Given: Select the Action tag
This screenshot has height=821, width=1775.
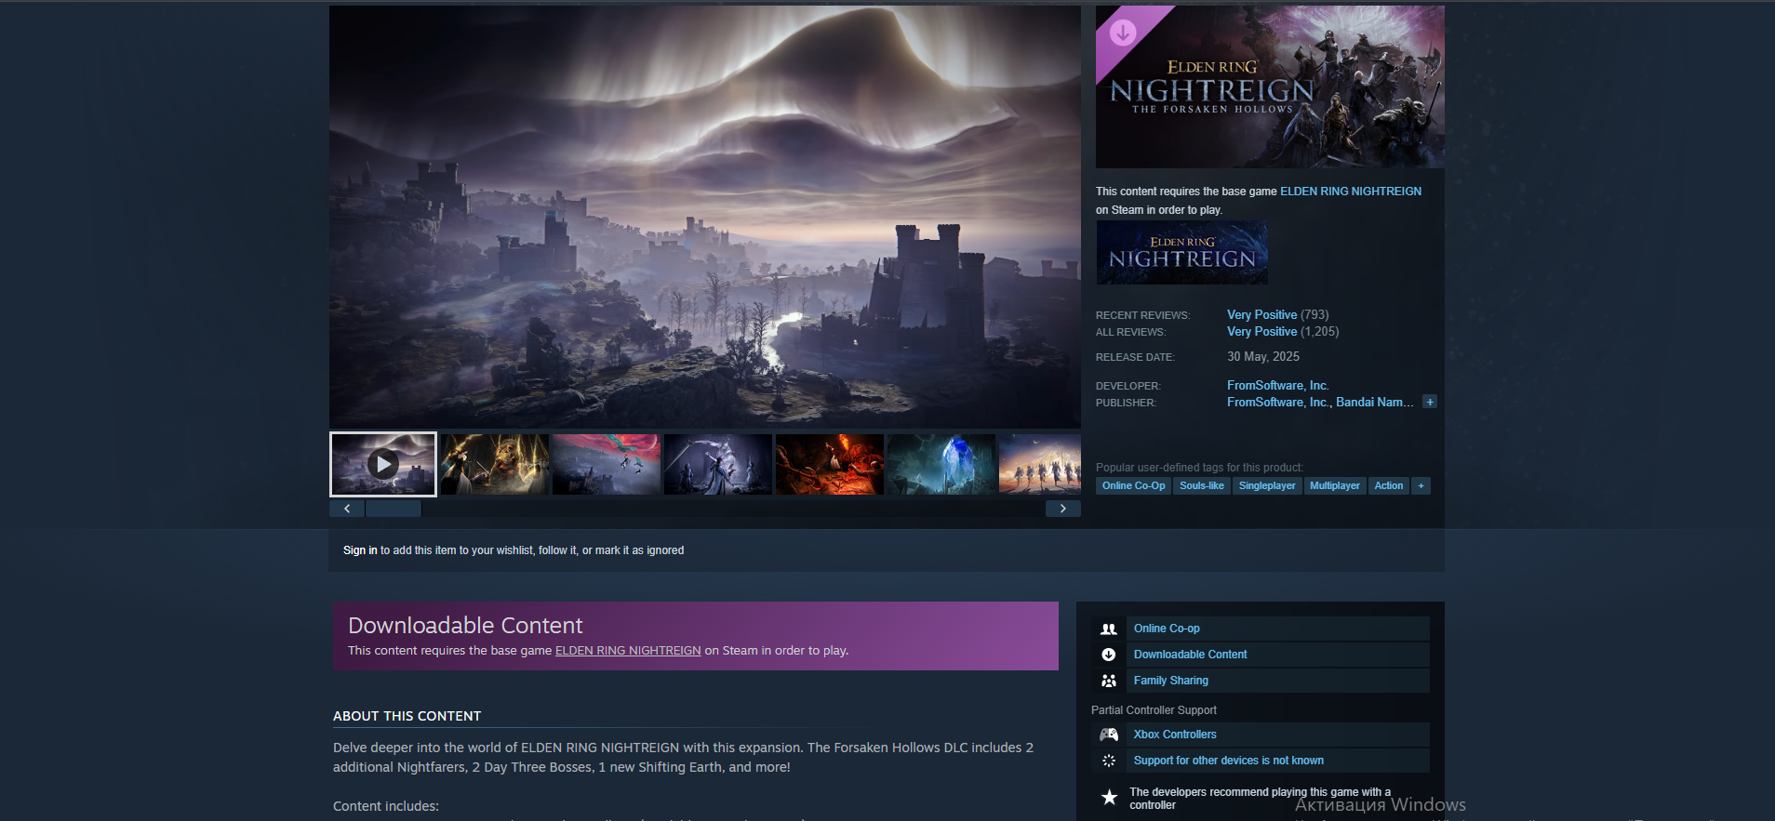Looking at the screenshot, I should click(x=1389, y=485).
